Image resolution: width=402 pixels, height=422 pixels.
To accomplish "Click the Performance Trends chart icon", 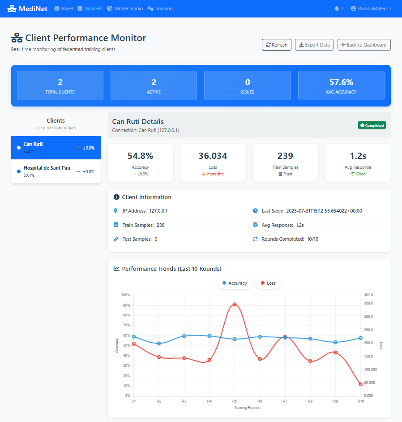I will (116, 269).
